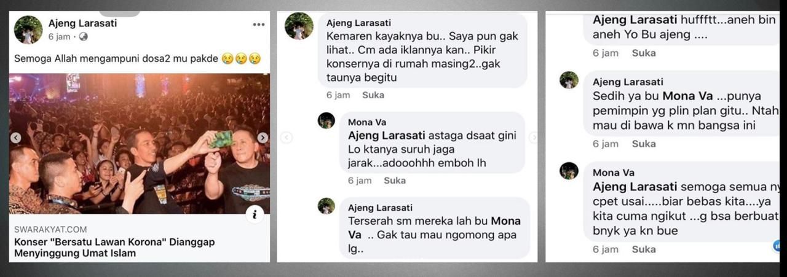This screenshot has width=787, height=277.
Task: Click the '6 jam' post timestamp
Action: [60, 37]
